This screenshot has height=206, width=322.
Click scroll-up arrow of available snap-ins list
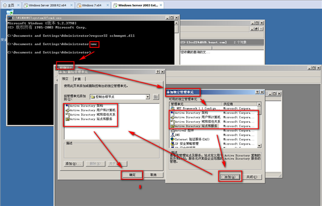(x=259, y=104)
